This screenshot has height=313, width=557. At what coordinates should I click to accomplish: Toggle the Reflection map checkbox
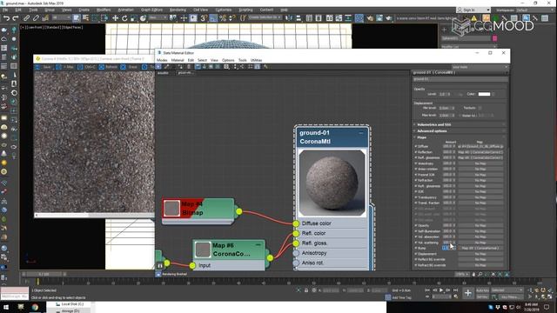point(416,152)
